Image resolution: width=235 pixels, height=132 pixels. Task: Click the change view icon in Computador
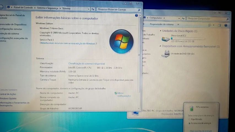tap(210, 25)
